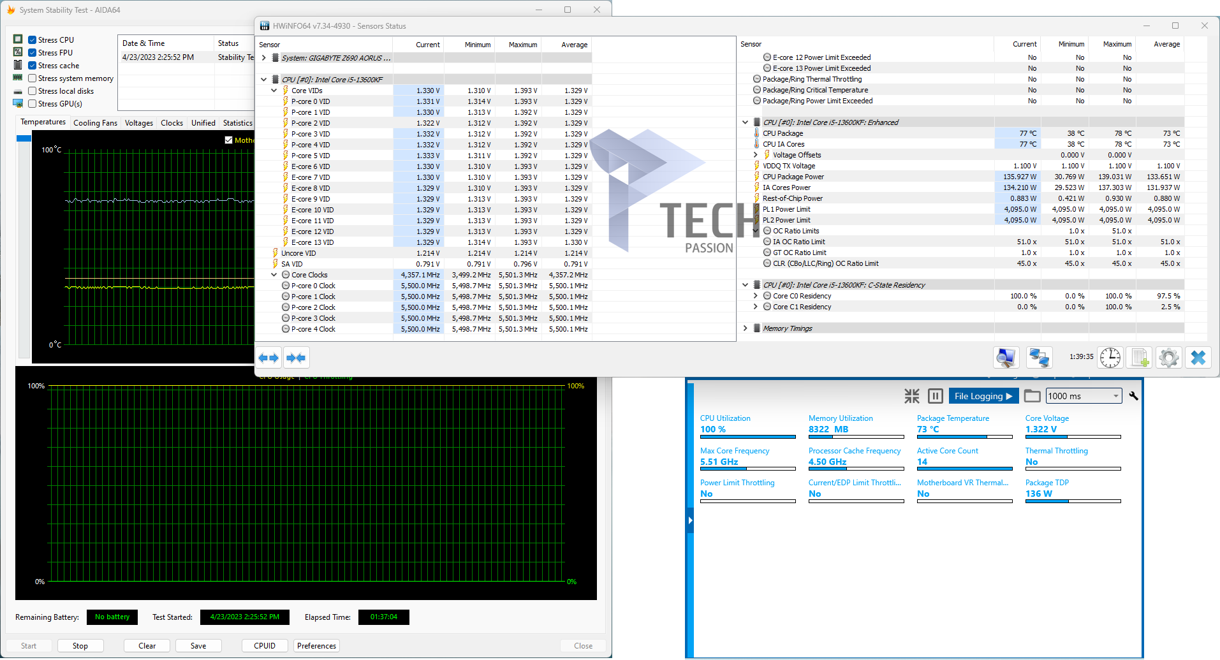Click the wrench icon beside 1000 ms
1220x660 pixels.
1133,396
